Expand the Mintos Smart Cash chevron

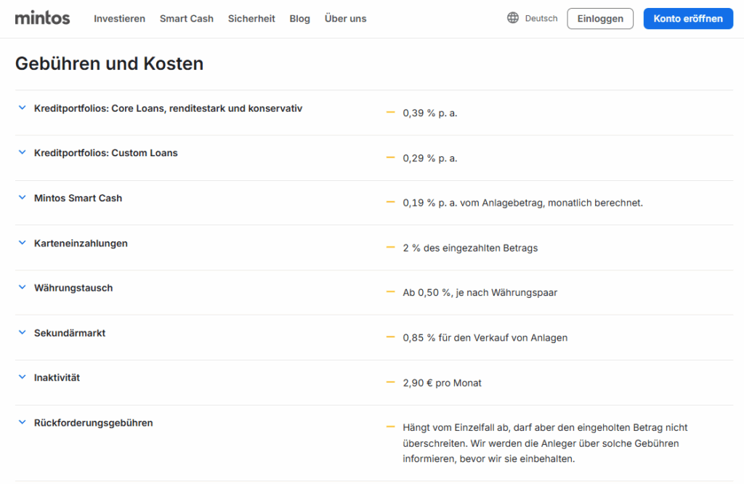pyautogui.click(x=22, y=198)
